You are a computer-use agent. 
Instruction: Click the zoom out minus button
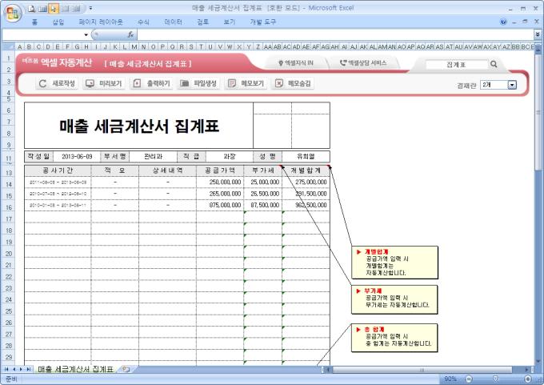tap(468, 379)
